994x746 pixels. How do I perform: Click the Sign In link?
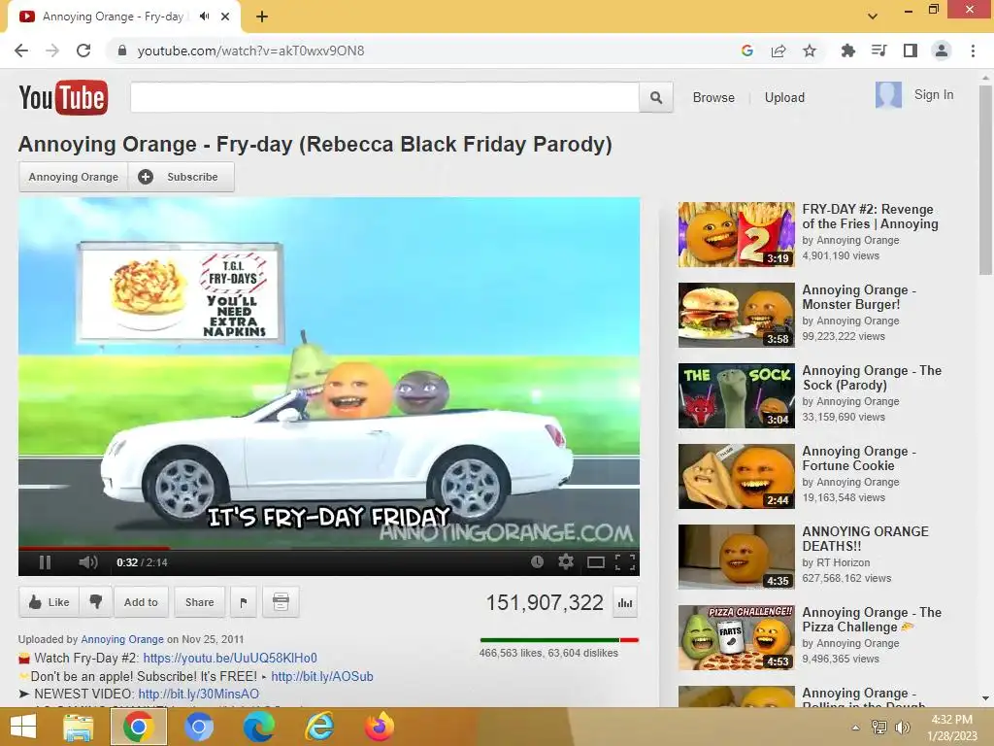pyautogui.click(x=933, y=94)
